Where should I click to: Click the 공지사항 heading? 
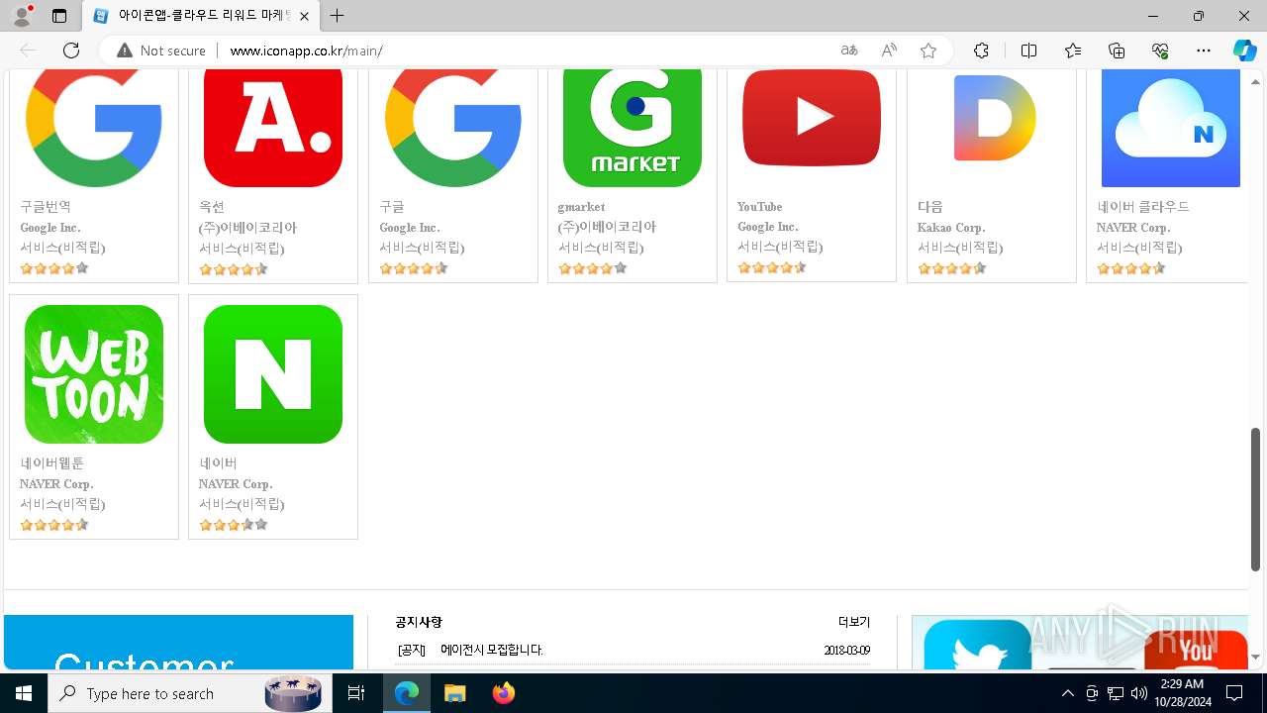[x=419, y=622]
